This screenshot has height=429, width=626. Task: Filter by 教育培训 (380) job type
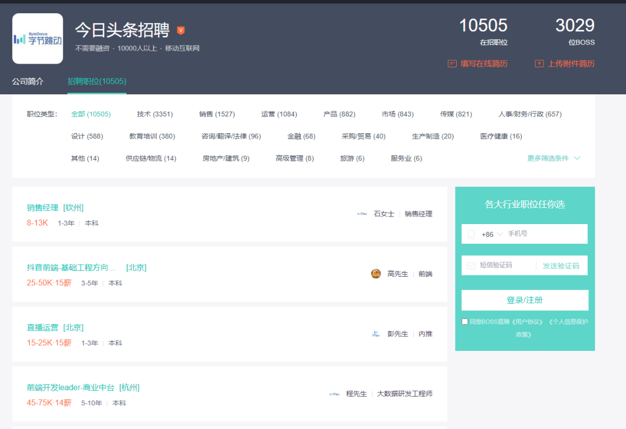[x=152, y=137]
